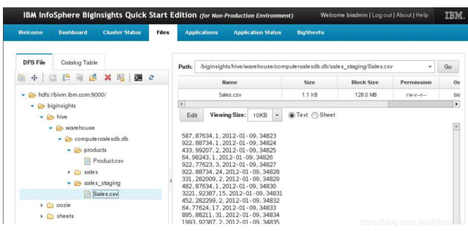Screen dimensions: 468x231
Task: Click the Permission column header
Action: [x=416, y=82]
